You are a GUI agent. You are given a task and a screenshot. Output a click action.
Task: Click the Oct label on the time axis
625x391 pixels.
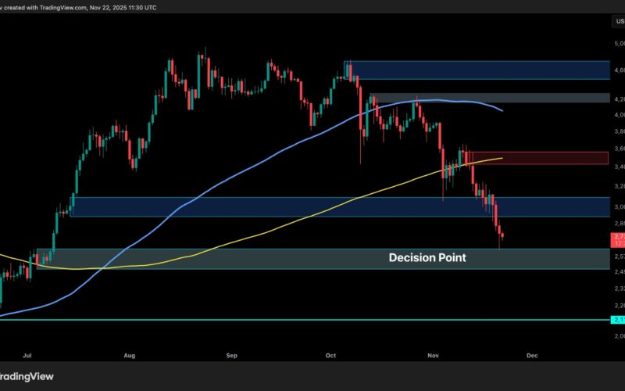click(x=330, y=354)
